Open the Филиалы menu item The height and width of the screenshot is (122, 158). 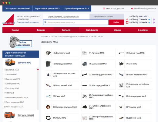point(41,30)
